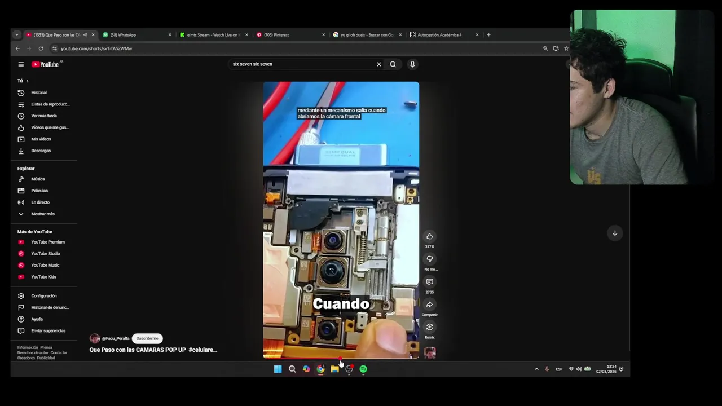Open File Explorer from the taskbar
Viewport: 722px width, 406px height.
pyautogui.click(x=335, y=369)
